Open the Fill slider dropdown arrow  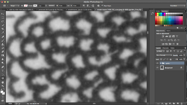coord(184,59)
